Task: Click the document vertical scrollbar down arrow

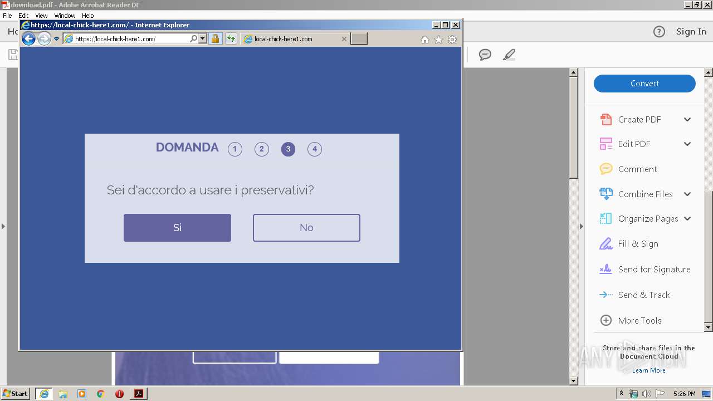Action: tap(574, 381)
